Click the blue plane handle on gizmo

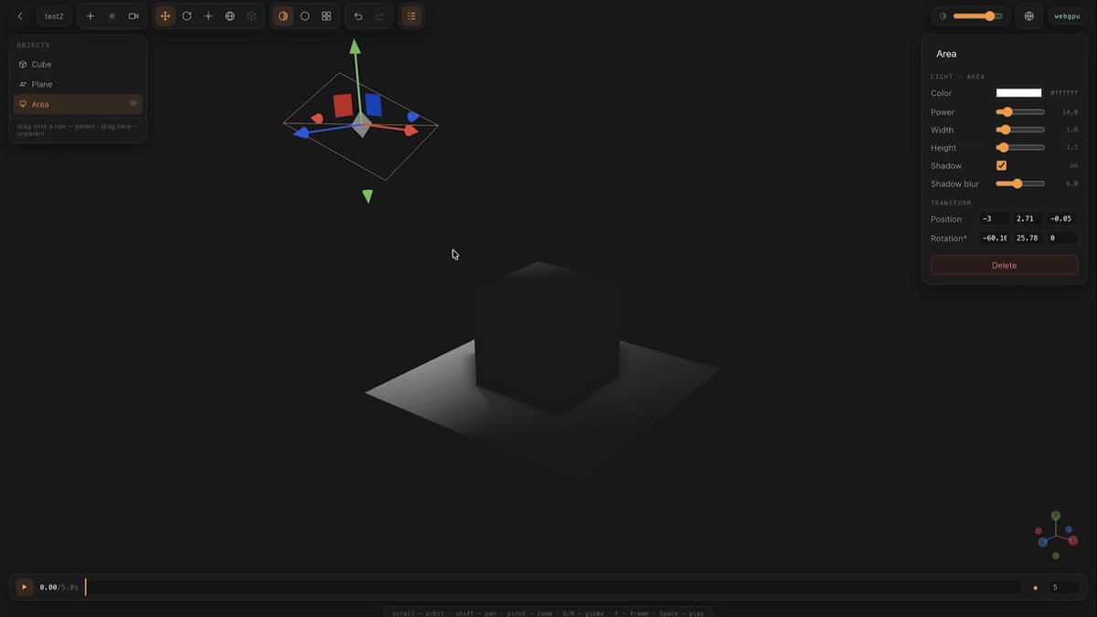tap(373, 104)
